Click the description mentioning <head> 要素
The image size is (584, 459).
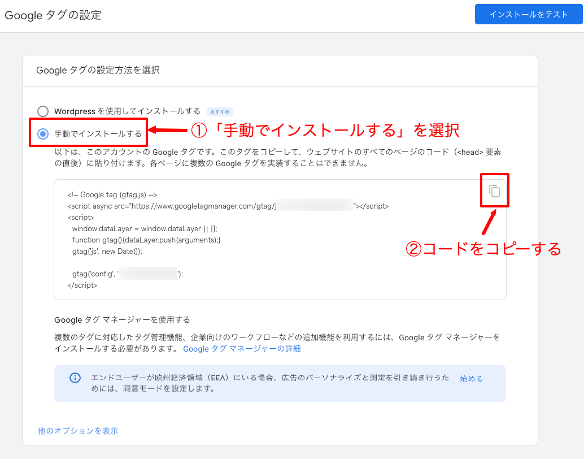(x=278, y=157)
